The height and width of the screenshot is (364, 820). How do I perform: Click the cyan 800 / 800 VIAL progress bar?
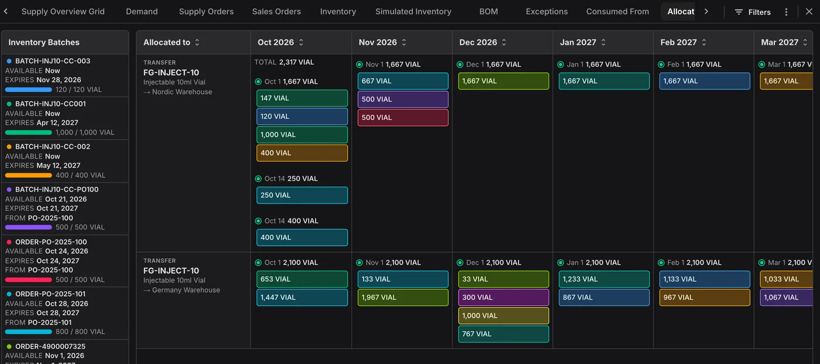(x=29, y=332)
